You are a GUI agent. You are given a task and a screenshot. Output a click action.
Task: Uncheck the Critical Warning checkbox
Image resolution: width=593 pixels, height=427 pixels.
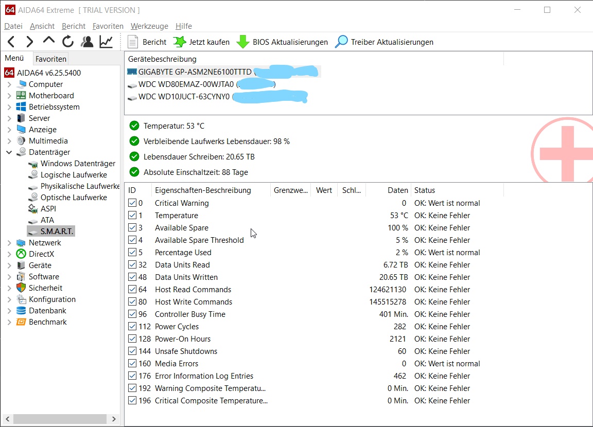point(132,203)
